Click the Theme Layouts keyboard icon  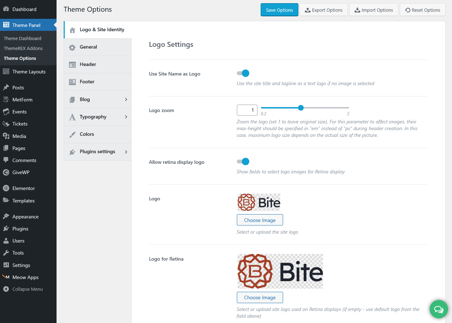coord(6,72)
